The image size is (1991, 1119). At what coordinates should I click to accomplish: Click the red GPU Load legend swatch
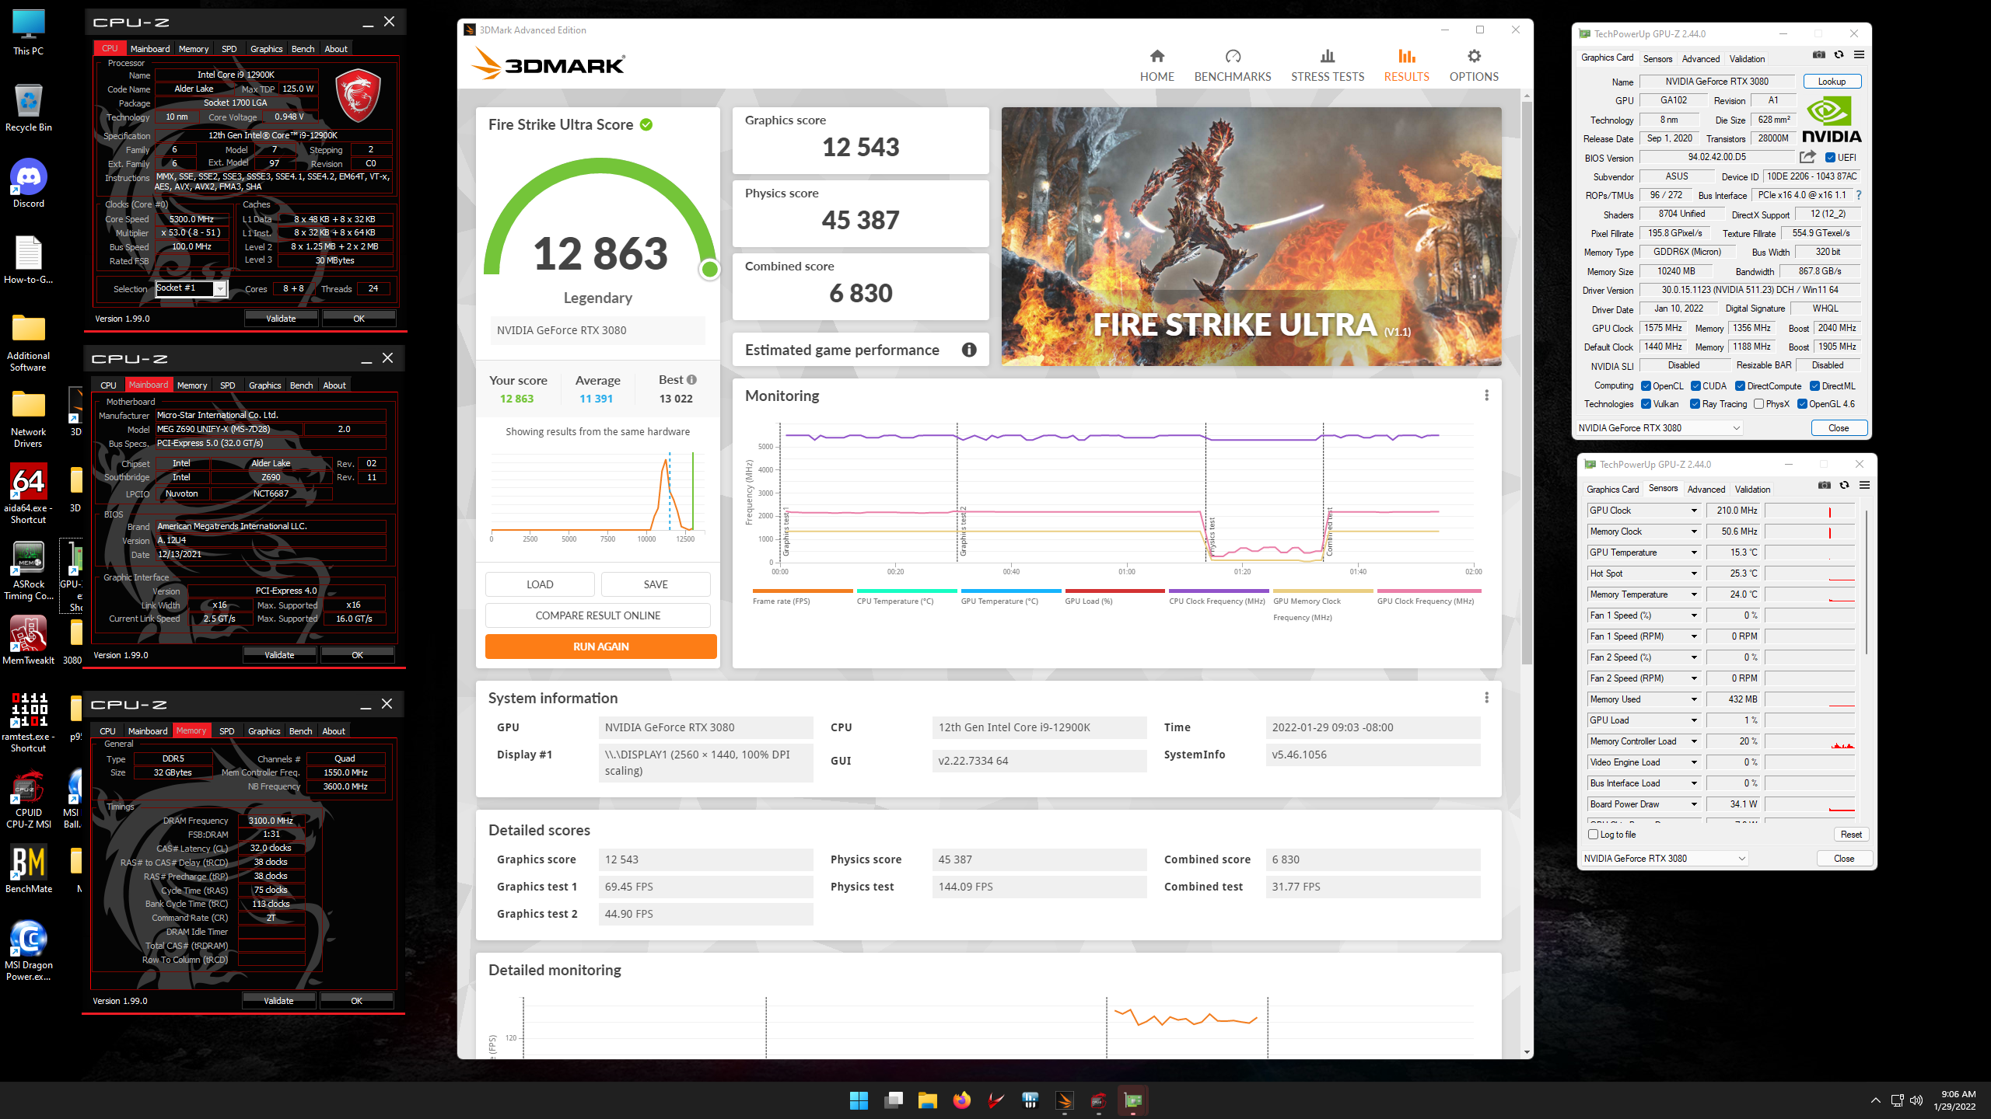pos(1114,591)
